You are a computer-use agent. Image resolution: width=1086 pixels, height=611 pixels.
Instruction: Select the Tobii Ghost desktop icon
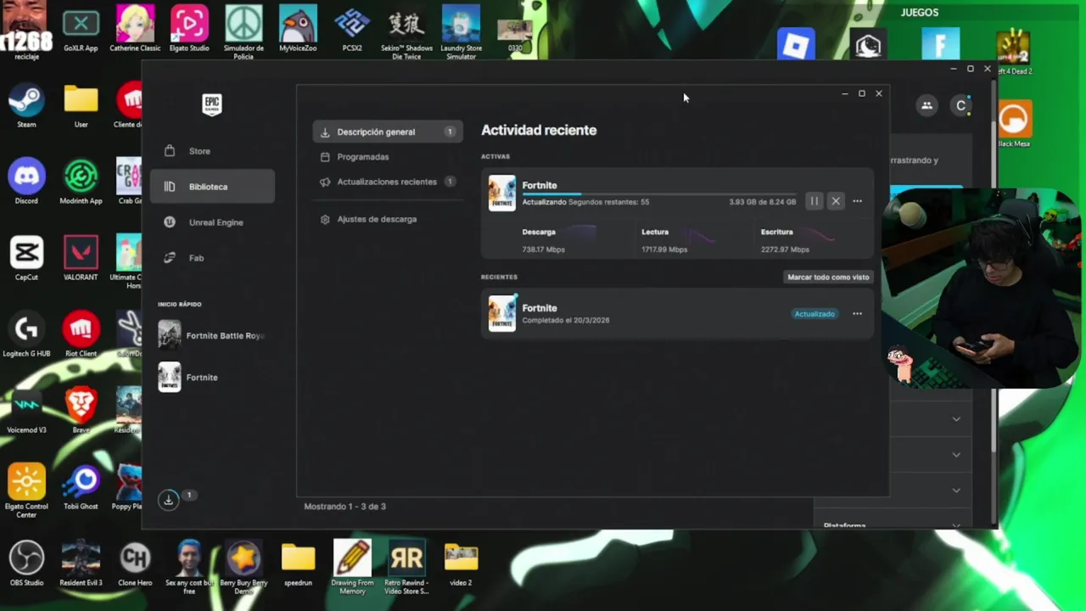(81, 488)
